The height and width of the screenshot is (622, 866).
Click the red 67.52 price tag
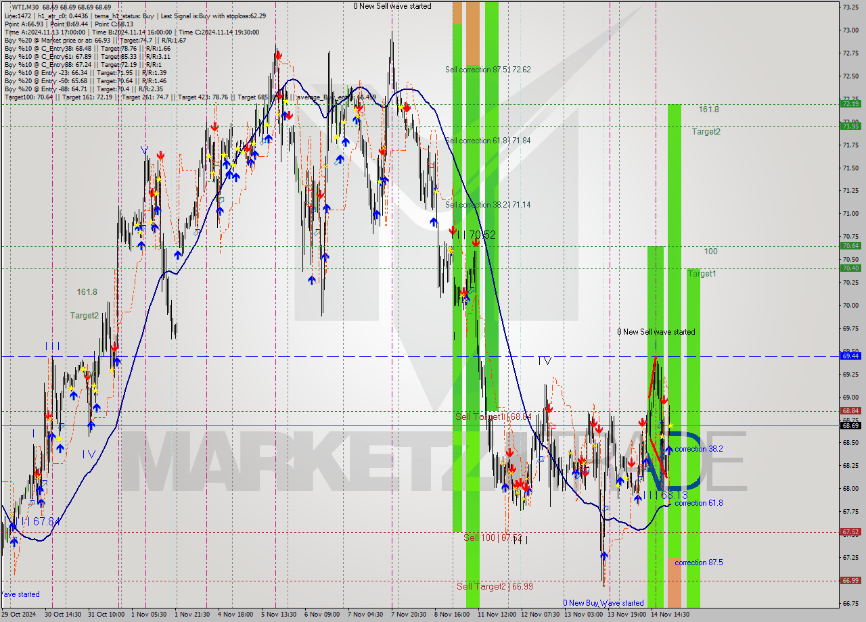[850, 531]
